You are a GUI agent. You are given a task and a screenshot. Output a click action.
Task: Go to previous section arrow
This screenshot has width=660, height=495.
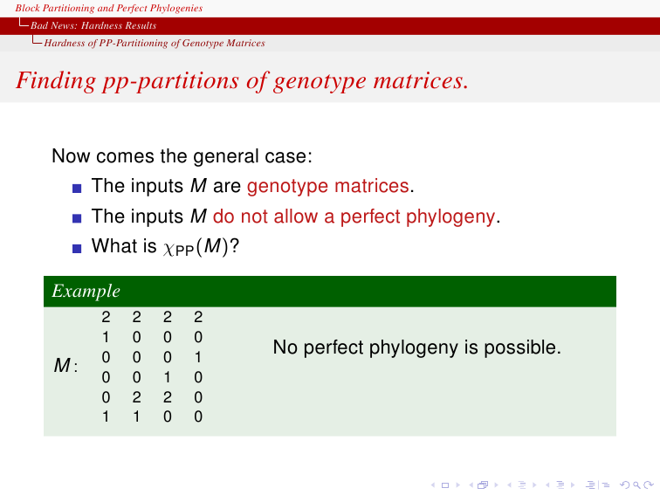point(547,485)
